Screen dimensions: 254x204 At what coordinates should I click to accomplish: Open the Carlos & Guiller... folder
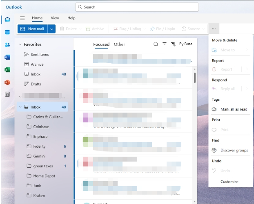(42, 117)
